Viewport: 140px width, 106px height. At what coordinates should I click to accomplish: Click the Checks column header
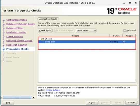point(76,36)
